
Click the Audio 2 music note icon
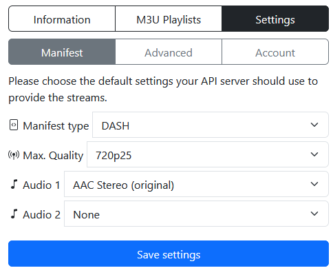(14, 214)
